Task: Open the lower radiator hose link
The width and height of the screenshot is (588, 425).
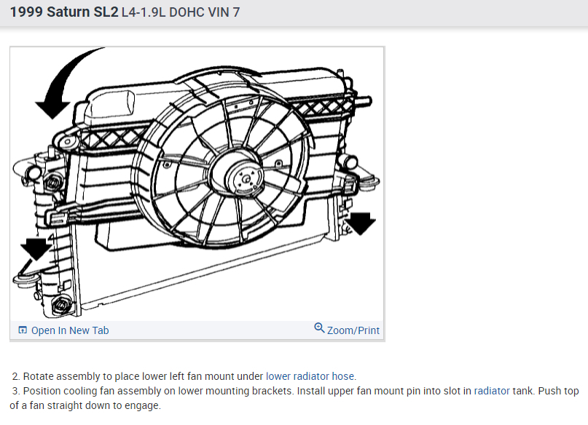Action: (310, 376)
